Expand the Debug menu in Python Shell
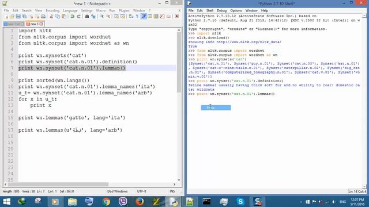This screenshot has height=207, width=369. coord(221,10)
